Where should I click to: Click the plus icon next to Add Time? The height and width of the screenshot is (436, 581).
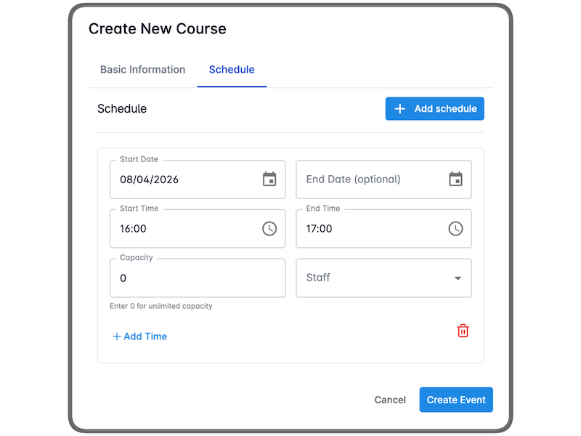[x=117, y=336]
